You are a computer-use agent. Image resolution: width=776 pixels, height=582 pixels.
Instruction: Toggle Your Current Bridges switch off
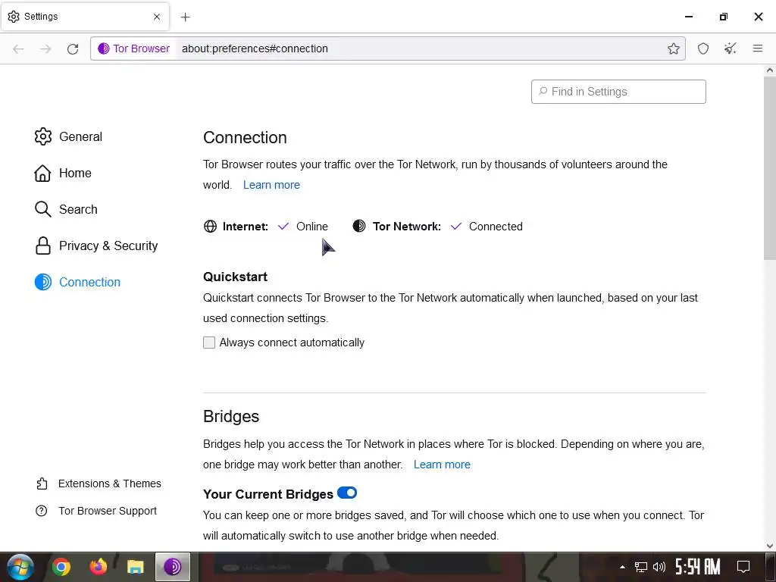point(347,493)
